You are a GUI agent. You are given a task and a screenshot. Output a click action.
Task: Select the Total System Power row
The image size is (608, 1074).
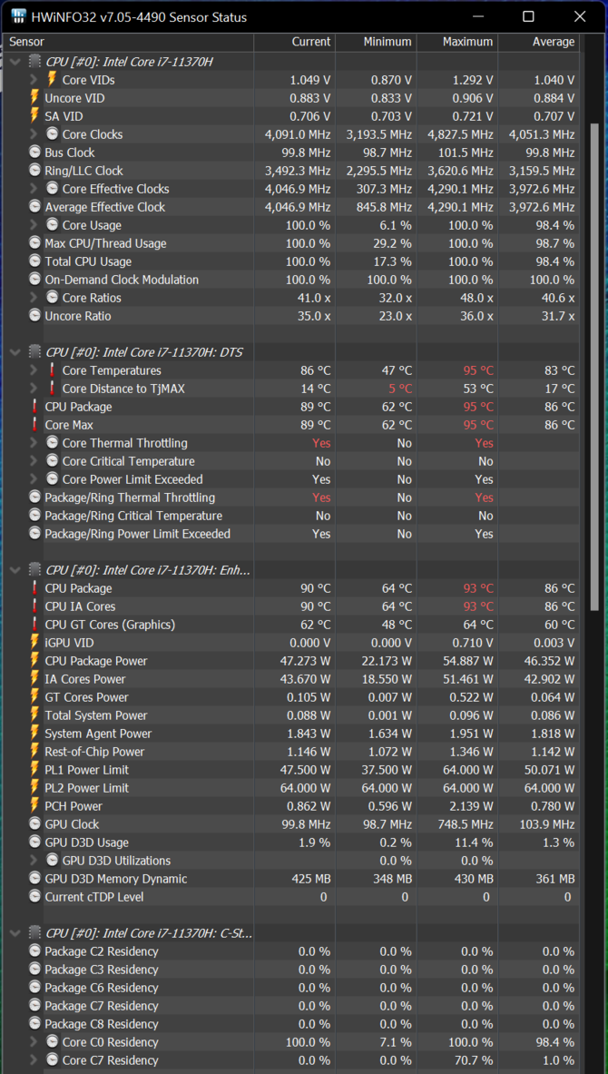click(x=291, y=715)
